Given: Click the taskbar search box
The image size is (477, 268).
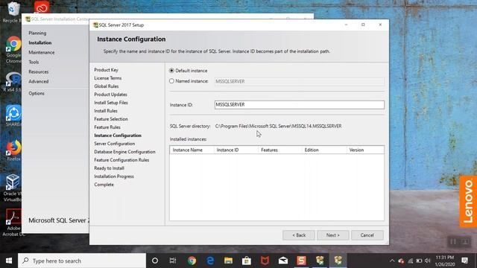Looking at the screenshot, I should (82, 261).
